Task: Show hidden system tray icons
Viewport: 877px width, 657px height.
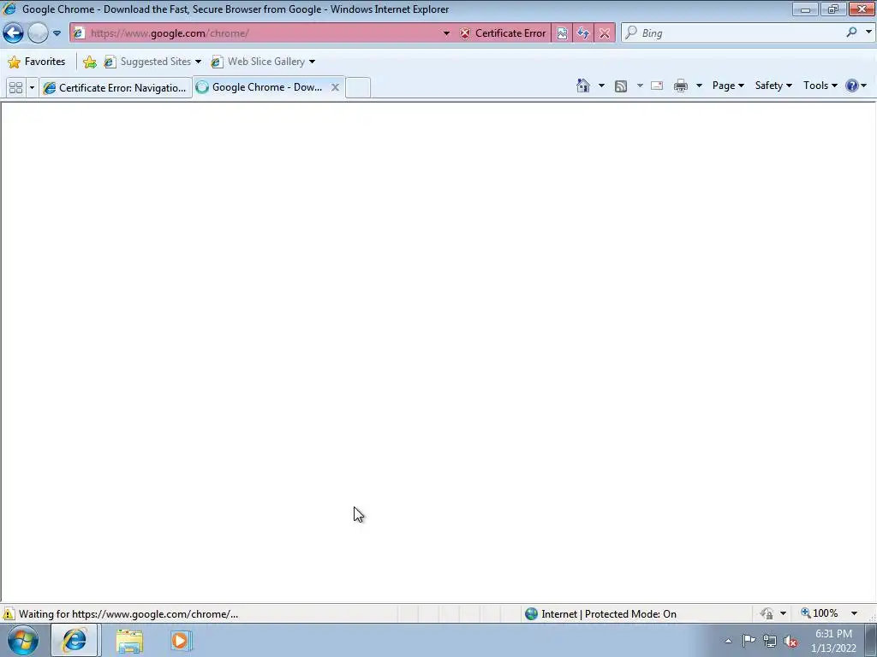Action: click(x=728, y=641)
